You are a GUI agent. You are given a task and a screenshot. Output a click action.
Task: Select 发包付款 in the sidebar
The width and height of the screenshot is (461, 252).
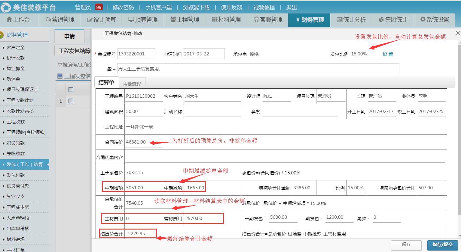pyautogui.click(x=16, y=175)
